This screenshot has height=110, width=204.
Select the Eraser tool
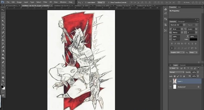(3, 47)
